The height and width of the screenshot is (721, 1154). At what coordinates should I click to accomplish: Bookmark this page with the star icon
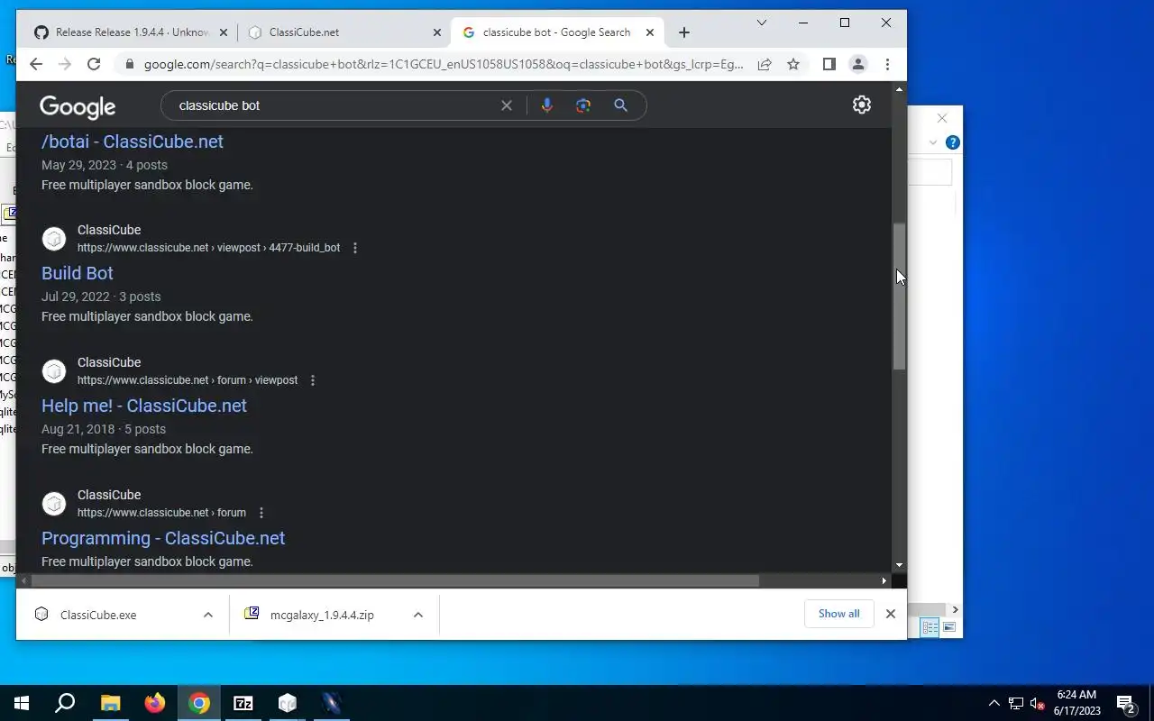(793, 64)
